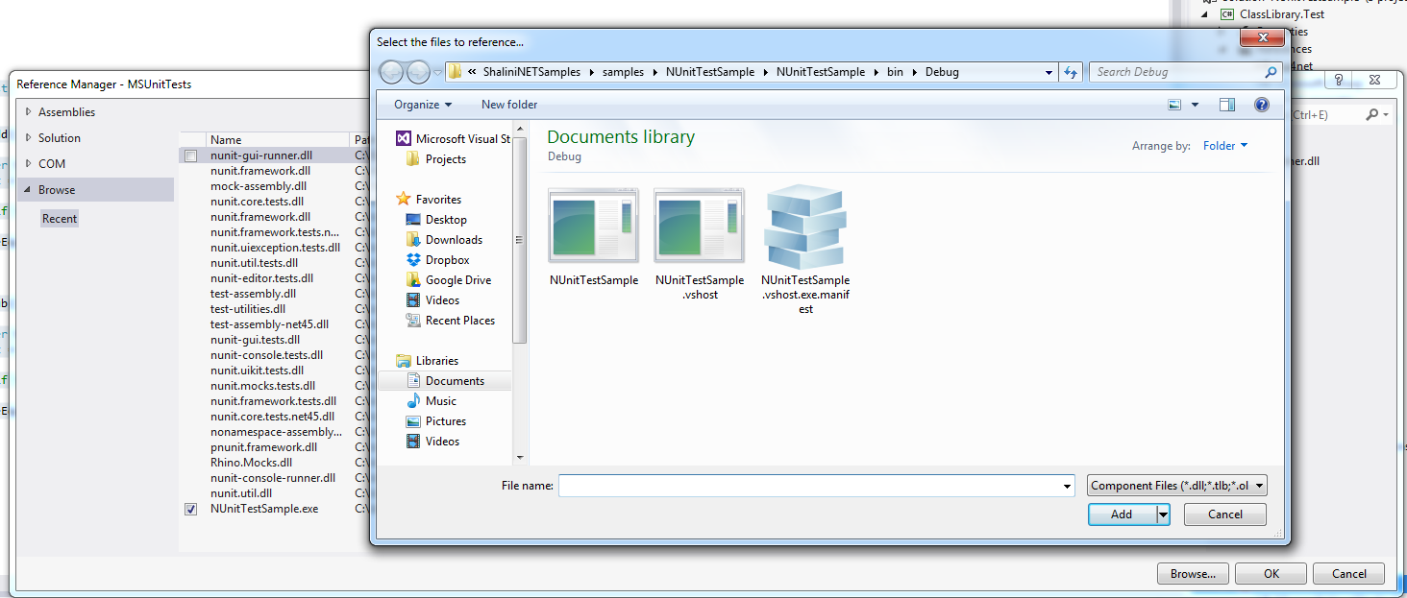Open the Arrange by Folder dropdown
Screen dimensions: 1407x598
[x=1226, y=145]
